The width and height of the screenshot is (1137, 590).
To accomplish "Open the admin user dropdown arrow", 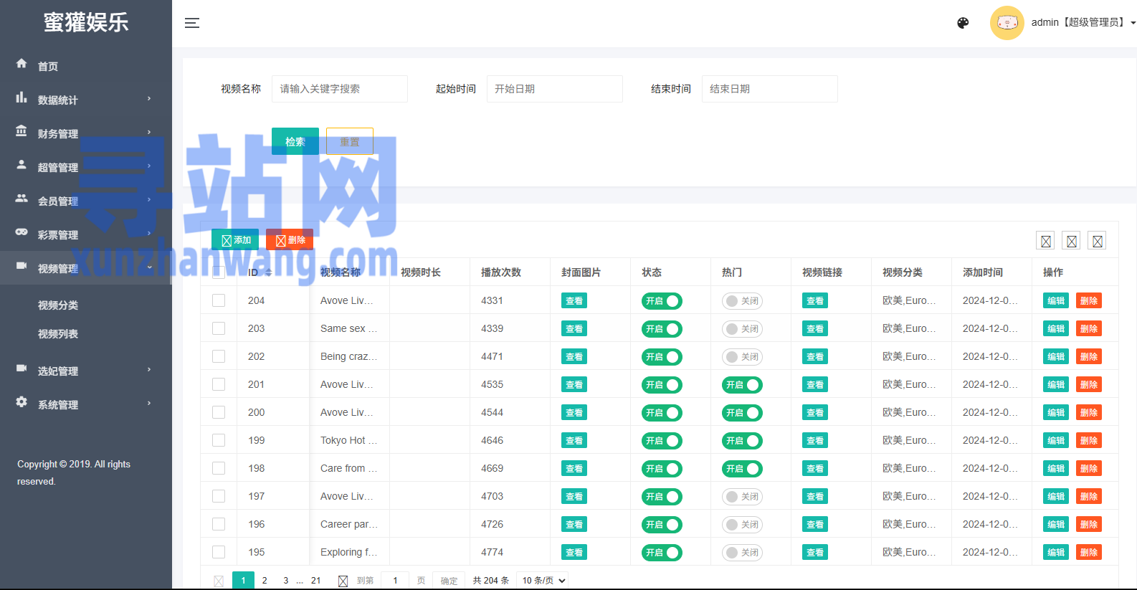I will [x=1133, y=23].
